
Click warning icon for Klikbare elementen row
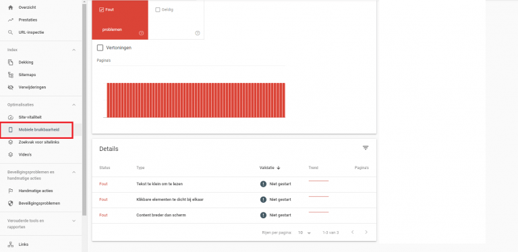263,199
